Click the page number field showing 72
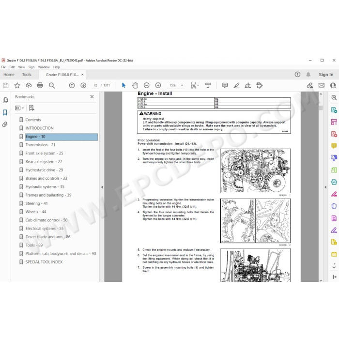Screen dimensions: 339x339 pyautogui.click(x=95, y=85)
